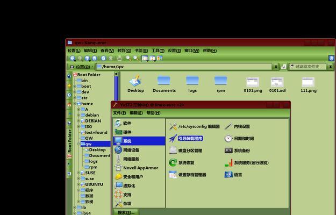Open 系统服务(运行级别) module icon
This screenshot has height=215, width=336.
[x=228, y=162]
